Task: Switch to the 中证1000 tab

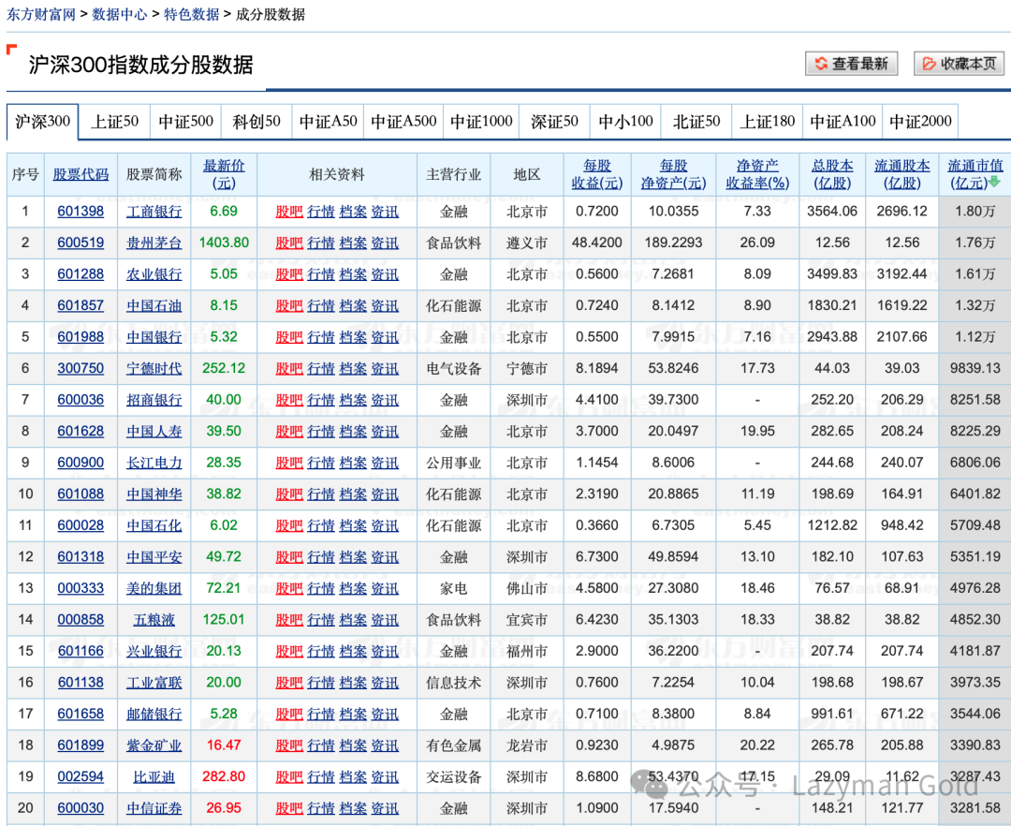Action: click(x=481, y=121)
